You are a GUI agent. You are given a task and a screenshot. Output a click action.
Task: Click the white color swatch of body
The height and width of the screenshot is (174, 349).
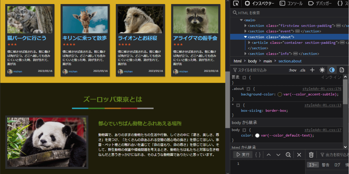coord(257,135)
